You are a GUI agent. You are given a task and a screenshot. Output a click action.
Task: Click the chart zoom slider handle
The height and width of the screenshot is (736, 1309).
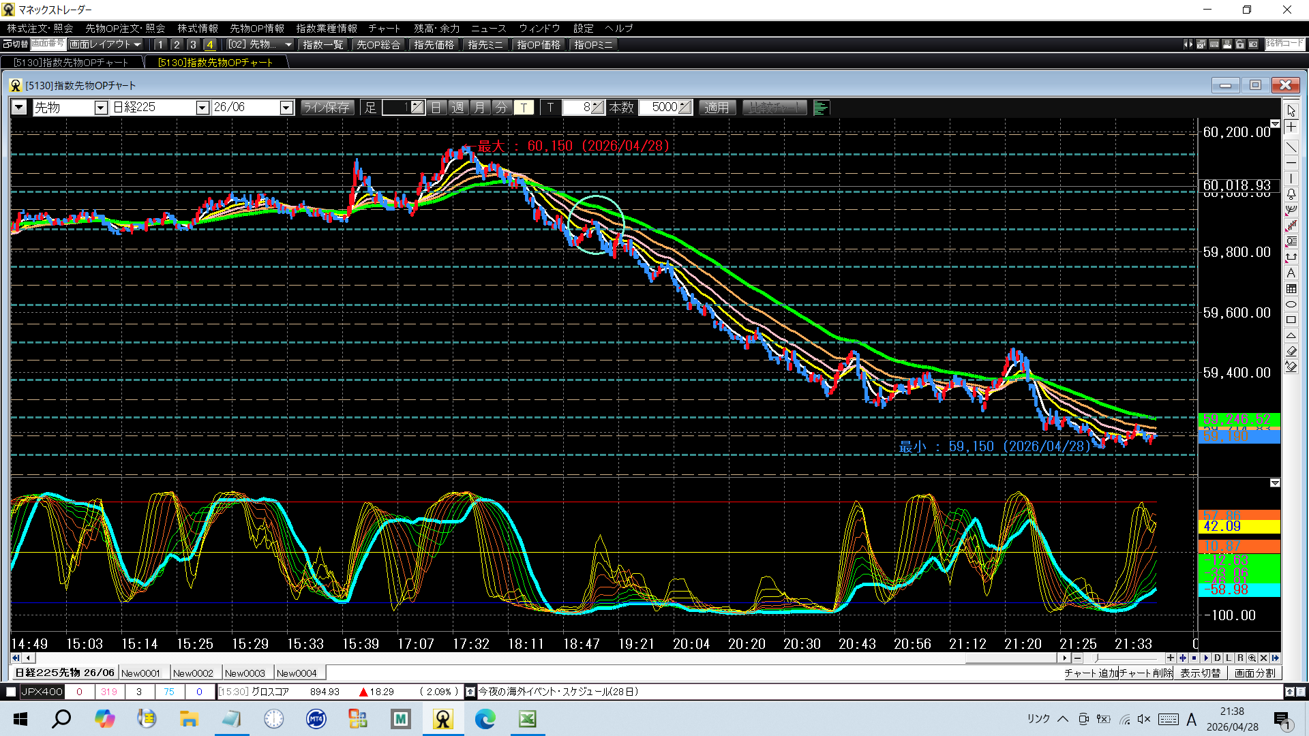(x=1096, y=658)
